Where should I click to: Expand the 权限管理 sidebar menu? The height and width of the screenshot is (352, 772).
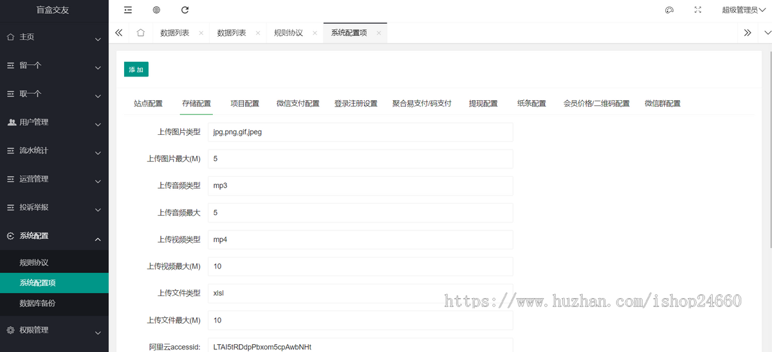pos(54,330)
